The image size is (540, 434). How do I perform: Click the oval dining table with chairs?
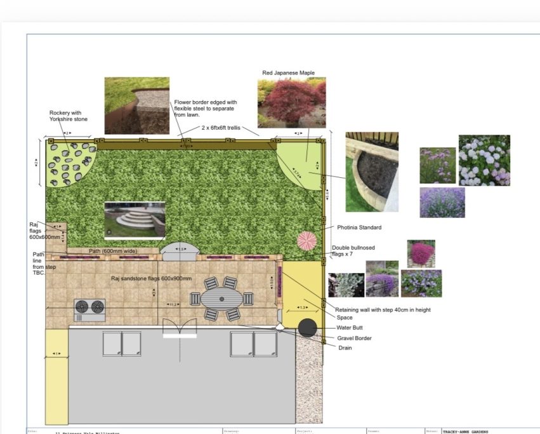pyautogui.click(x=221, y=298)
